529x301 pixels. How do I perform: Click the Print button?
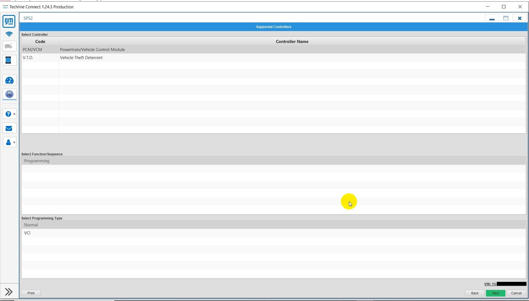[31, 293]
